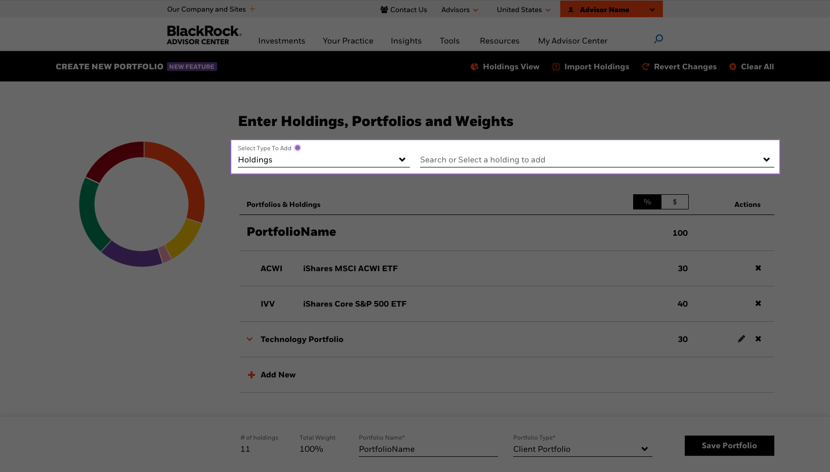830x472 pixels.
Task: Click the Portfolio Name input field
Action: click(428, 449)
